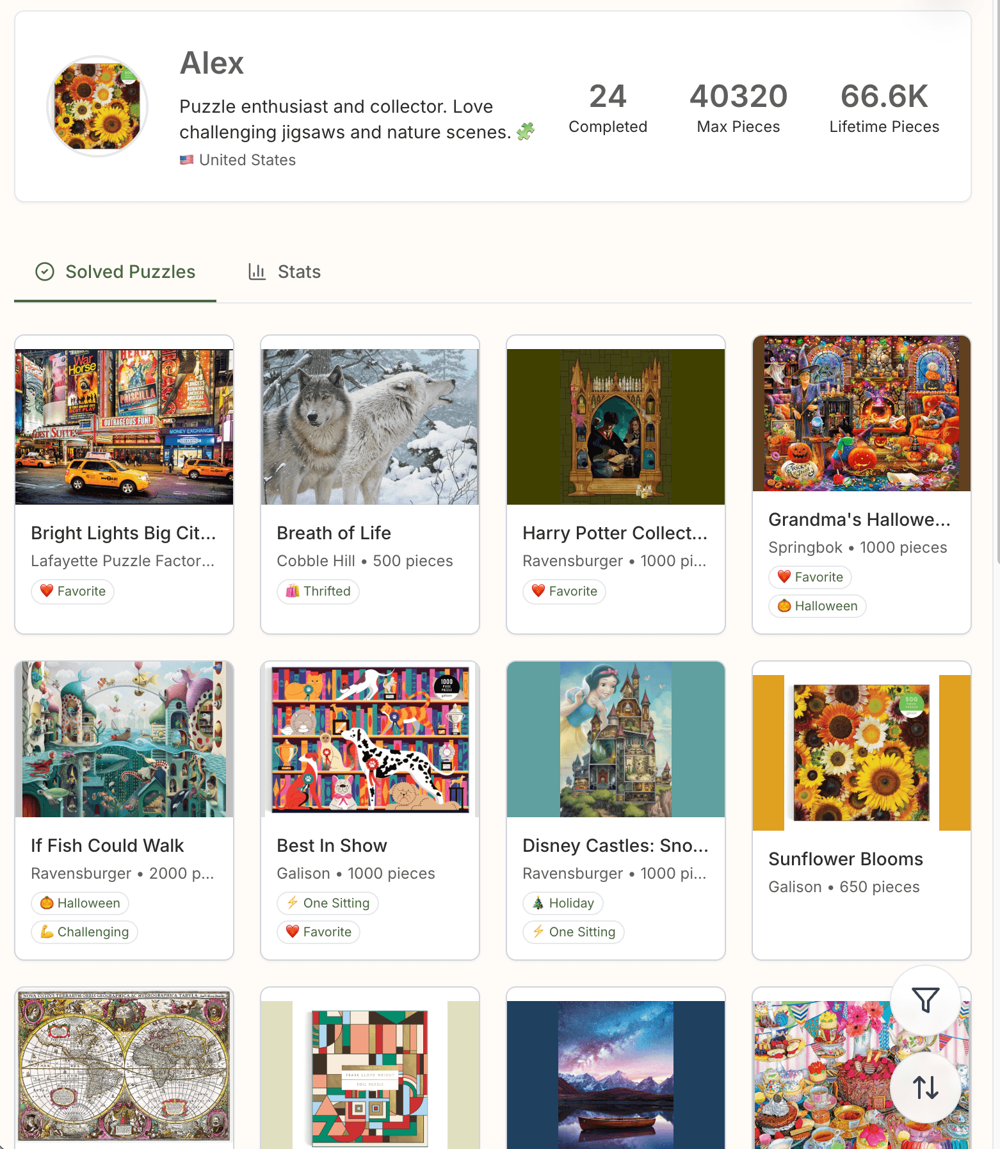
Task: Select the Solved Puzzles tab
Action: pyautogui.click(x=130, y=272)
